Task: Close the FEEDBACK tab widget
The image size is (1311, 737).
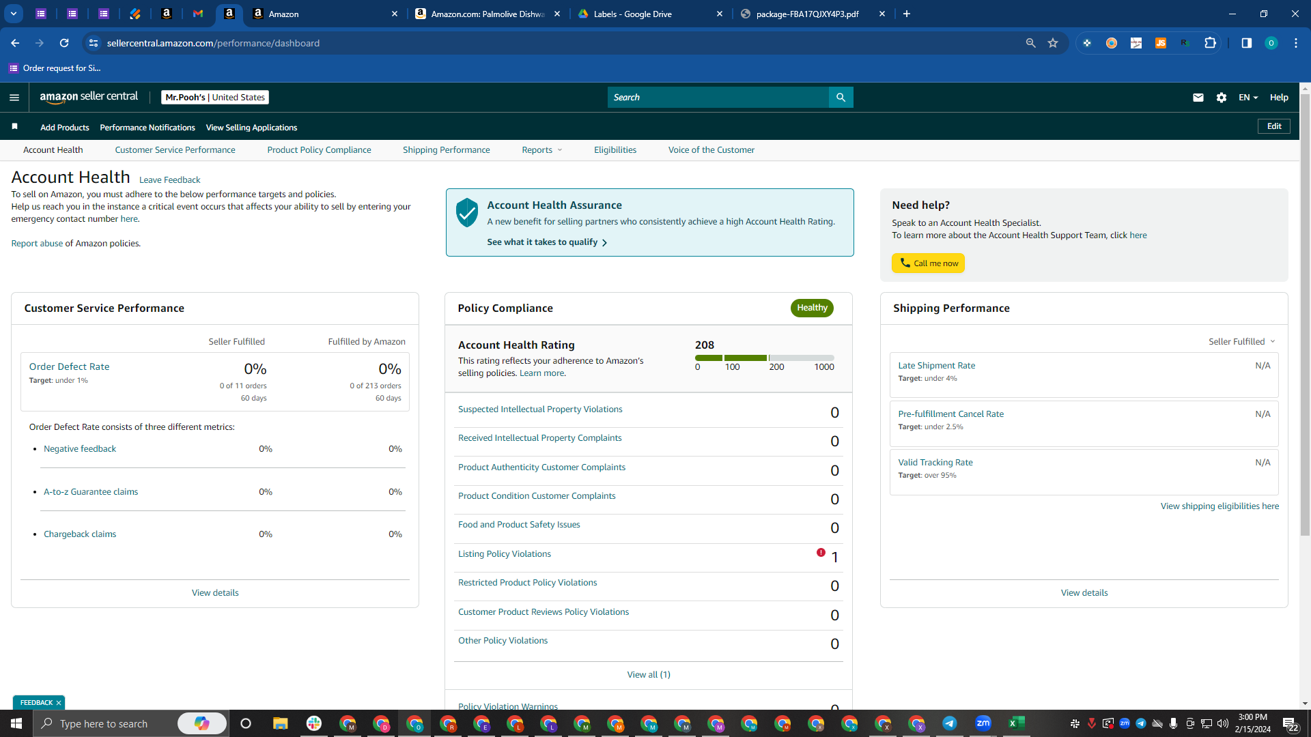Action: tap(59, 703)
